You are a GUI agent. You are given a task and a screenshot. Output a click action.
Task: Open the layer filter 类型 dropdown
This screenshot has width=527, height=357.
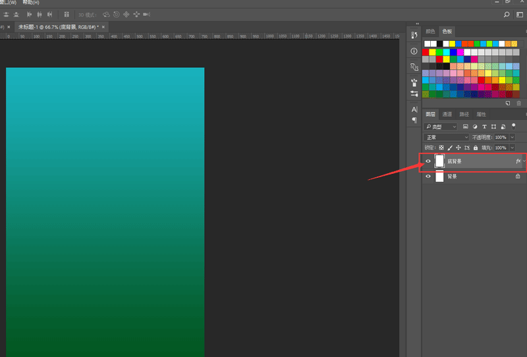441,126
